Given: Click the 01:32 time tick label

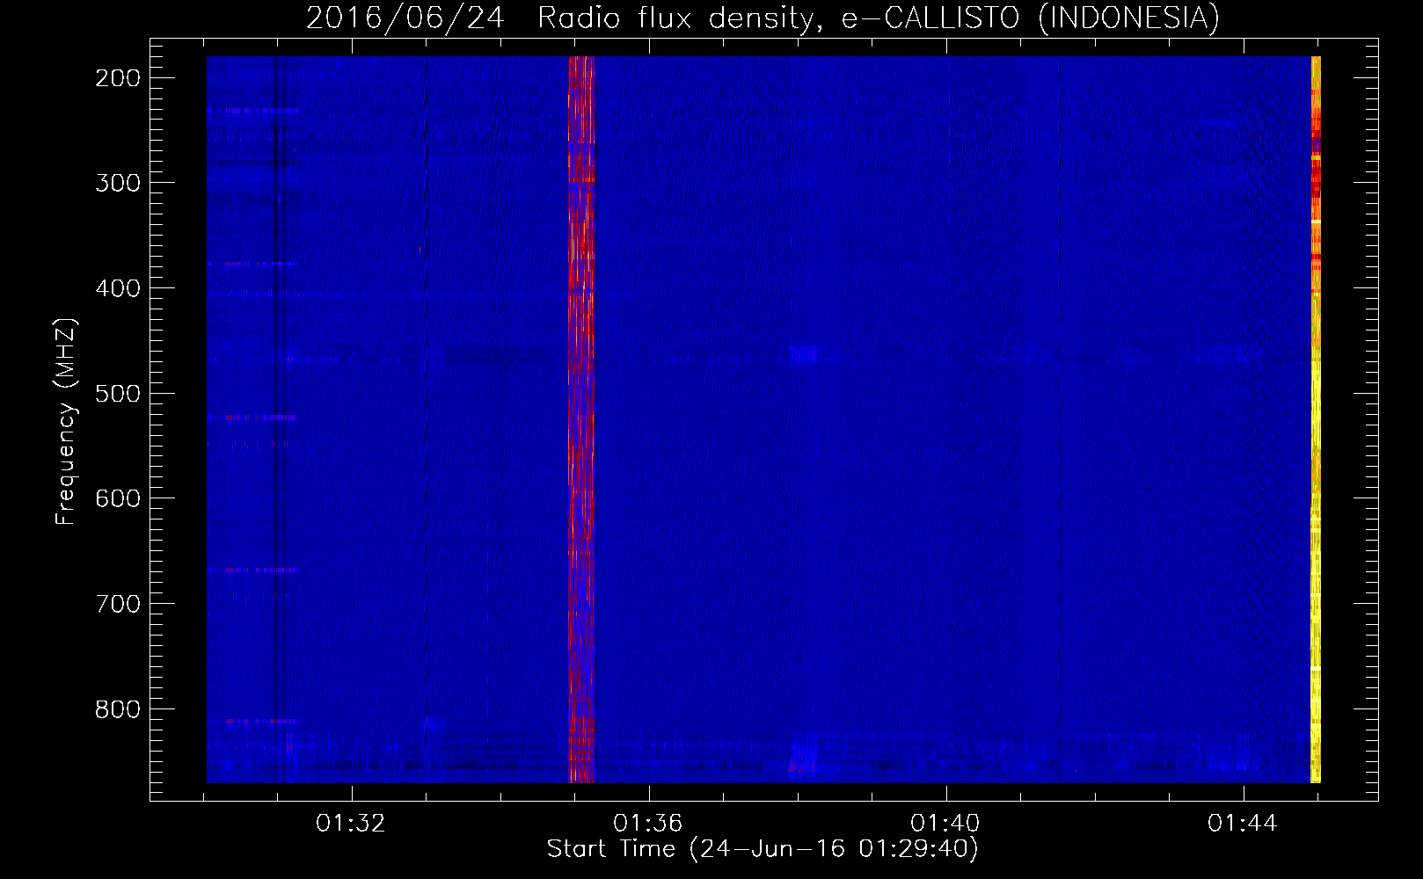Looking at the screenshot, I should click(351, 823).
